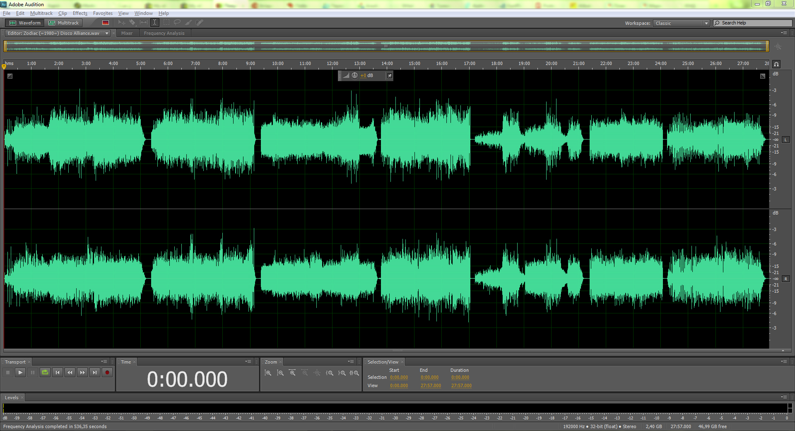Screen dimensions: 795x431
Task: Show the Spectral Frequency Display
Action: [106, 23]
